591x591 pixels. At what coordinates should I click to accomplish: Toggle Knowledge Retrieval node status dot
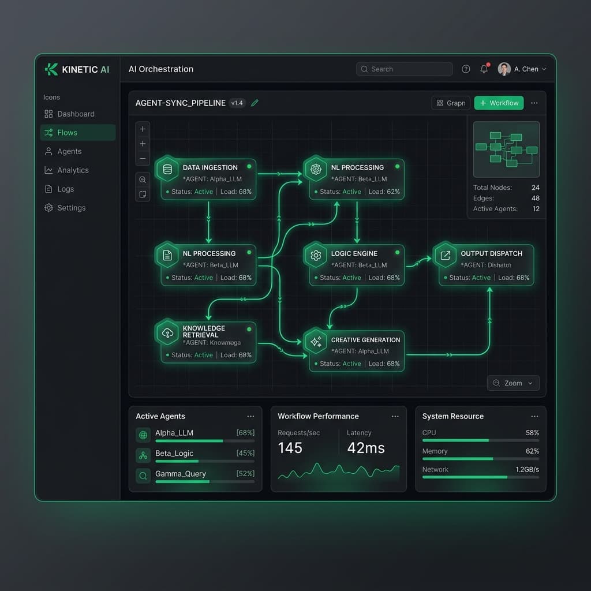249,330
